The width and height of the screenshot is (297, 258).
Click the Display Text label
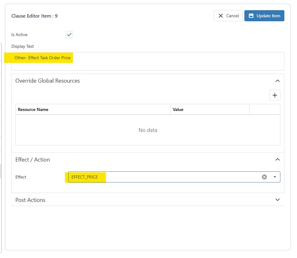click(22, 46)
